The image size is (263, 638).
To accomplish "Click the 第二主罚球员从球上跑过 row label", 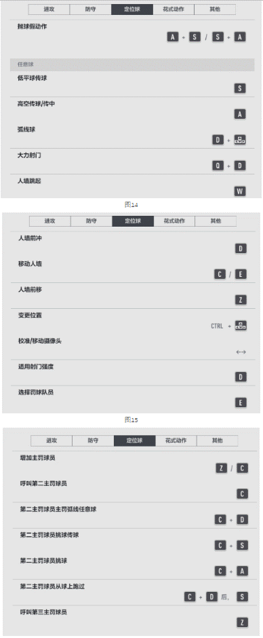I will [52, 586].
